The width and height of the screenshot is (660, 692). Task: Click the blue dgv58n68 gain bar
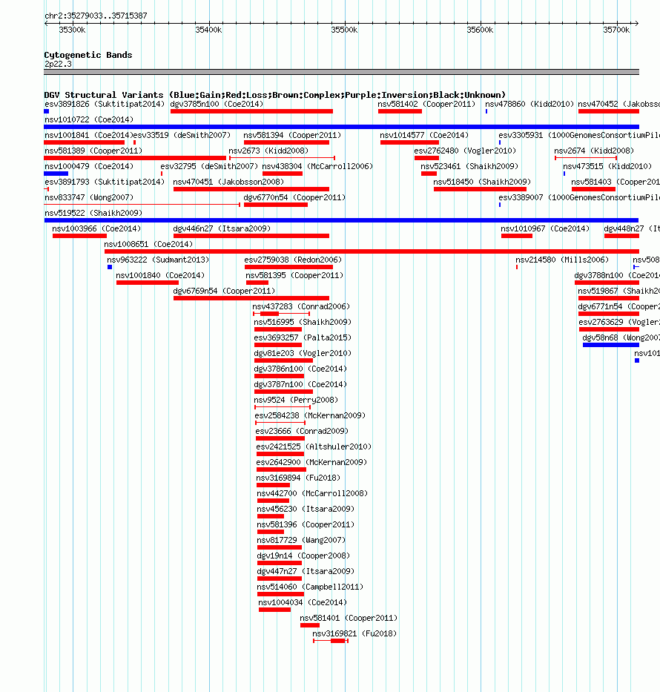tap(610, 345)
